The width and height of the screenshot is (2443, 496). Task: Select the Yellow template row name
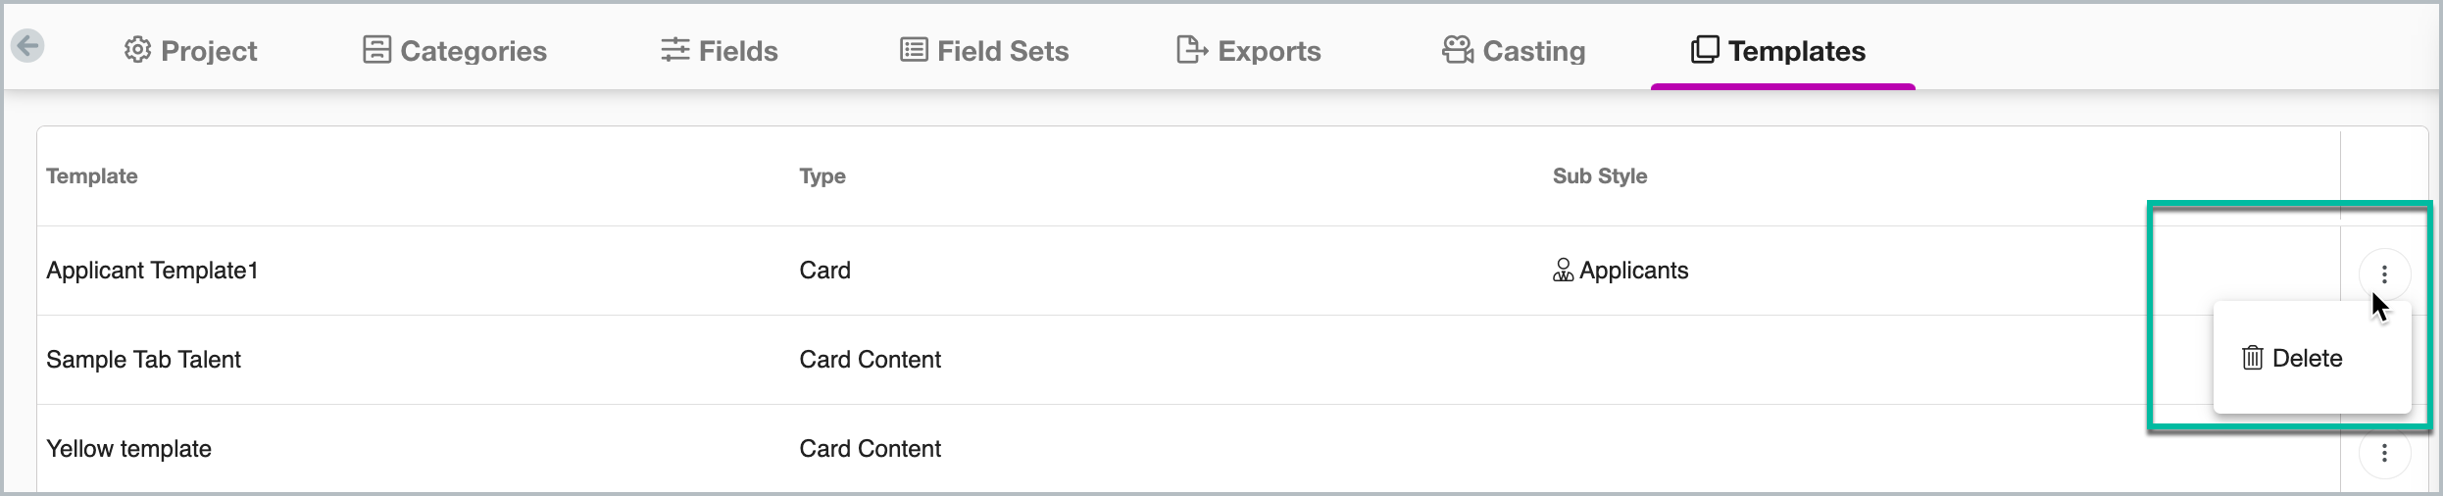point(128,449)
